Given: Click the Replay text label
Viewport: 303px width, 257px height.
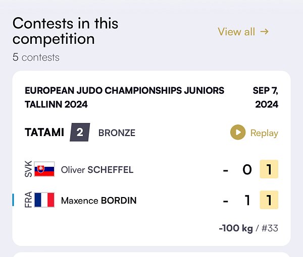Looking at the screenshot, I should (x=264, y=133).
